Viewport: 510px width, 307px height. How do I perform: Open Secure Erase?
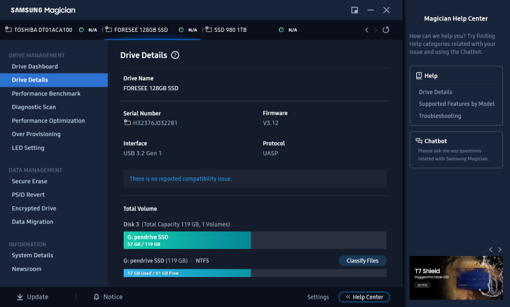coord(29,181)
